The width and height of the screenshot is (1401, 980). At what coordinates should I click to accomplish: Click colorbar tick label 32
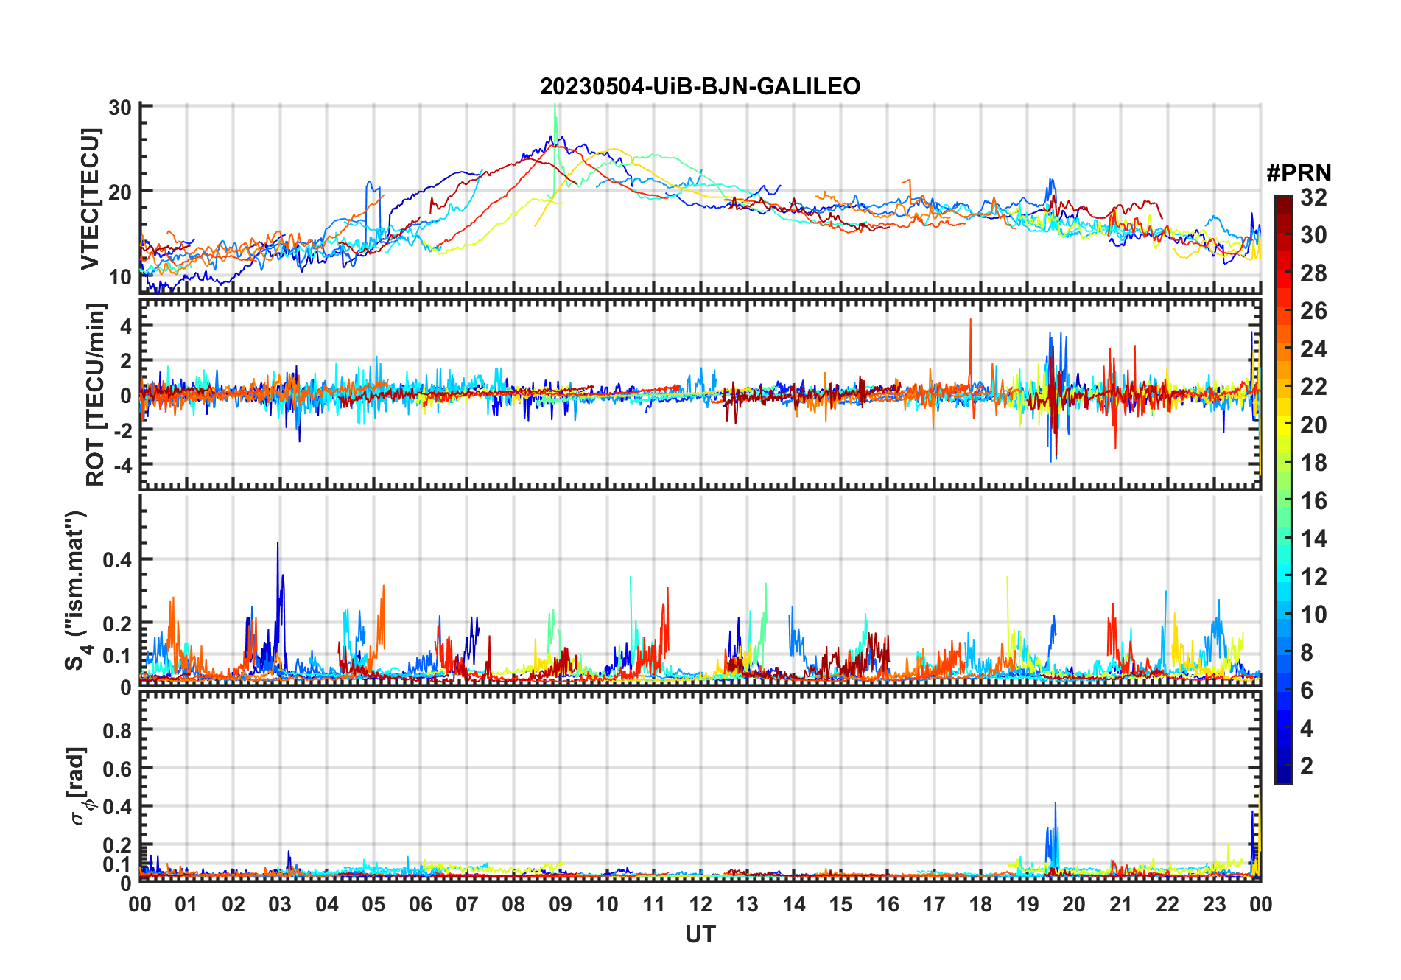pos(1313,197)
